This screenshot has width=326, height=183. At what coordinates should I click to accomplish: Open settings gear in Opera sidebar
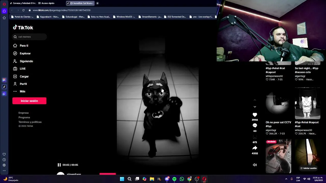coord(4,165)
